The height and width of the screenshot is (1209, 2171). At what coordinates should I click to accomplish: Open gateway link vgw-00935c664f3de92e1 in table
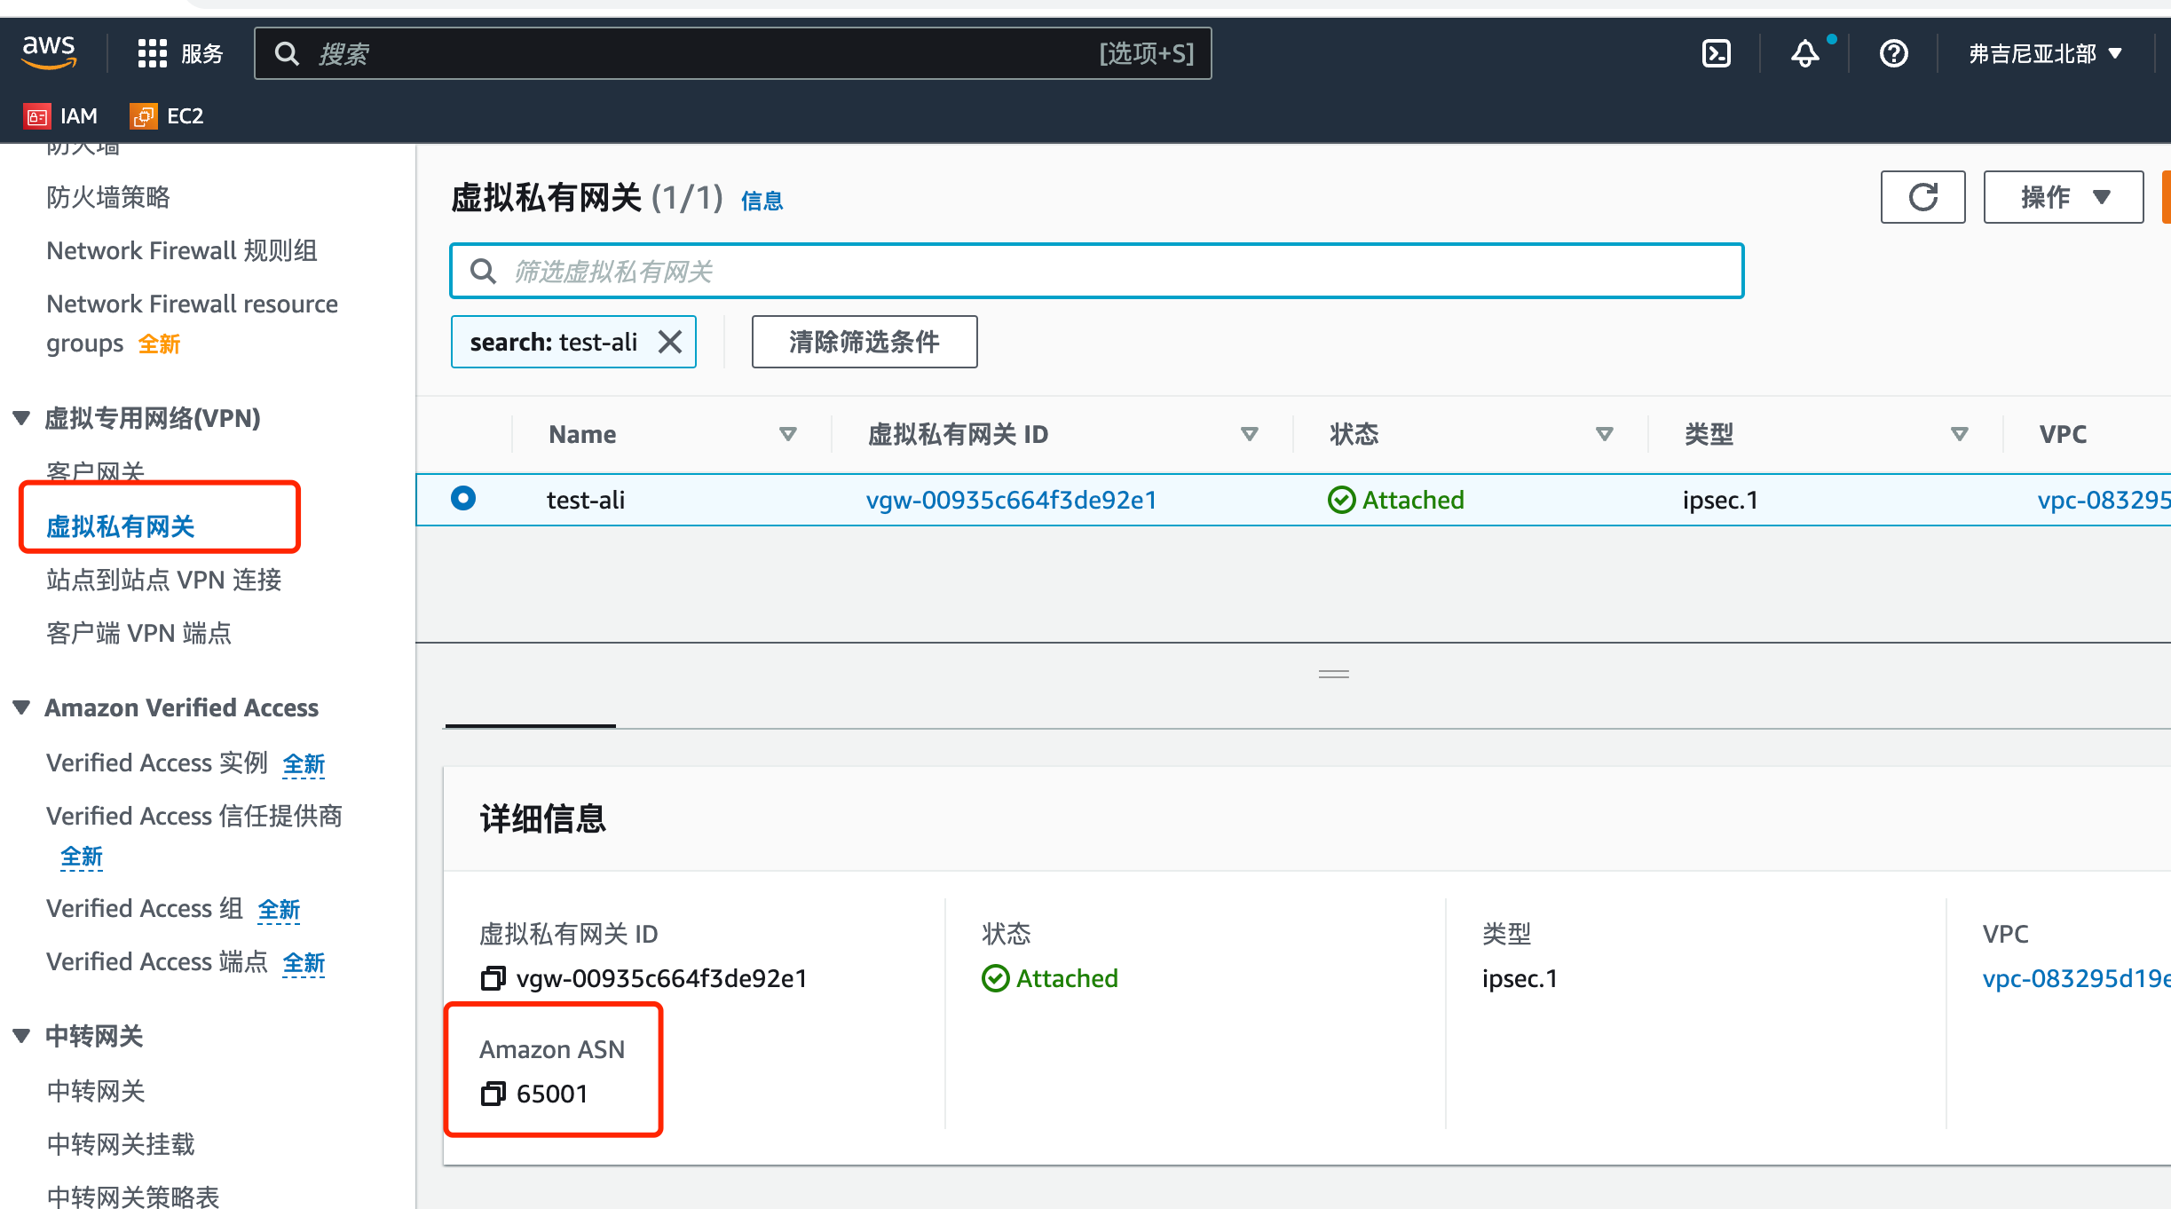[1012, 500]
